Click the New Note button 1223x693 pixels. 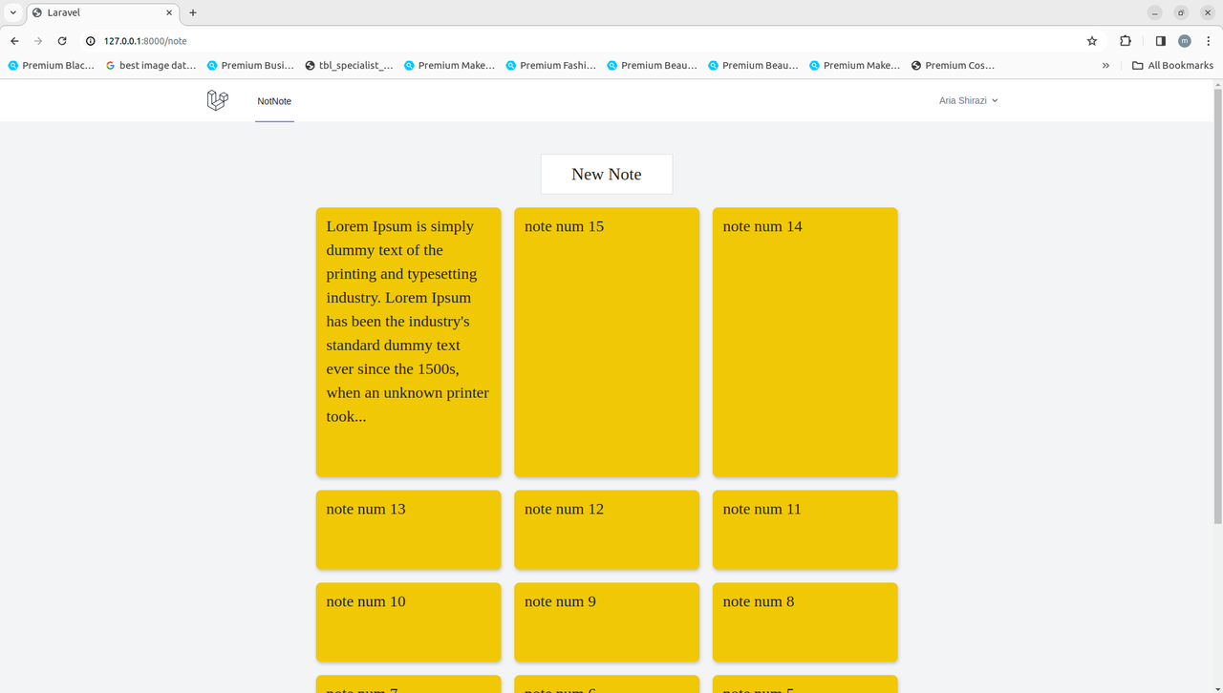(607, 175)
